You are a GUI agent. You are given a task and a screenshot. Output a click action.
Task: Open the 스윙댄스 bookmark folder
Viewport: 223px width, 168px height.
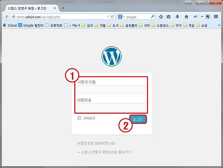[160, 25]
